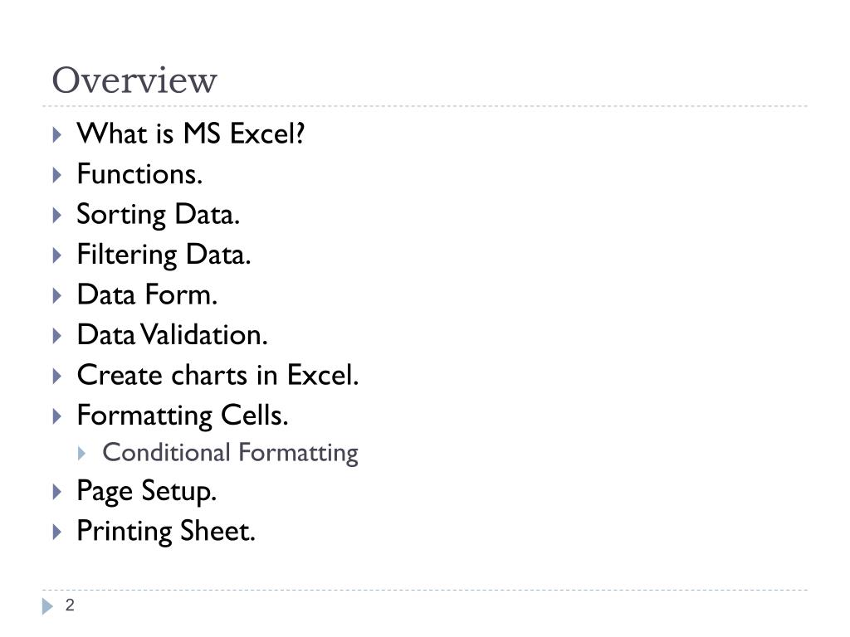
Task: Click the arrow bullet beside Formatting Cells
Action: 57,416
